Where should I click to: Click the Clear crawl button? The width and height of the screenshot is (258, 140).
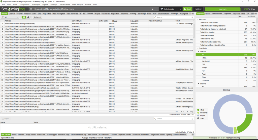coord(198,9)
